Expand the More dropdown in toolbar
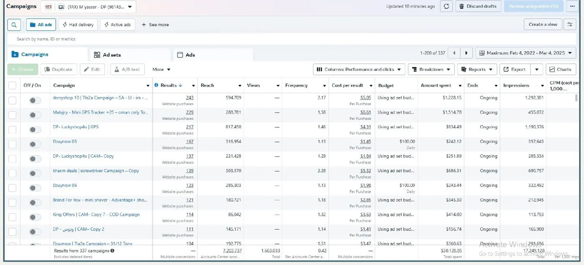 tap(161, 69)
